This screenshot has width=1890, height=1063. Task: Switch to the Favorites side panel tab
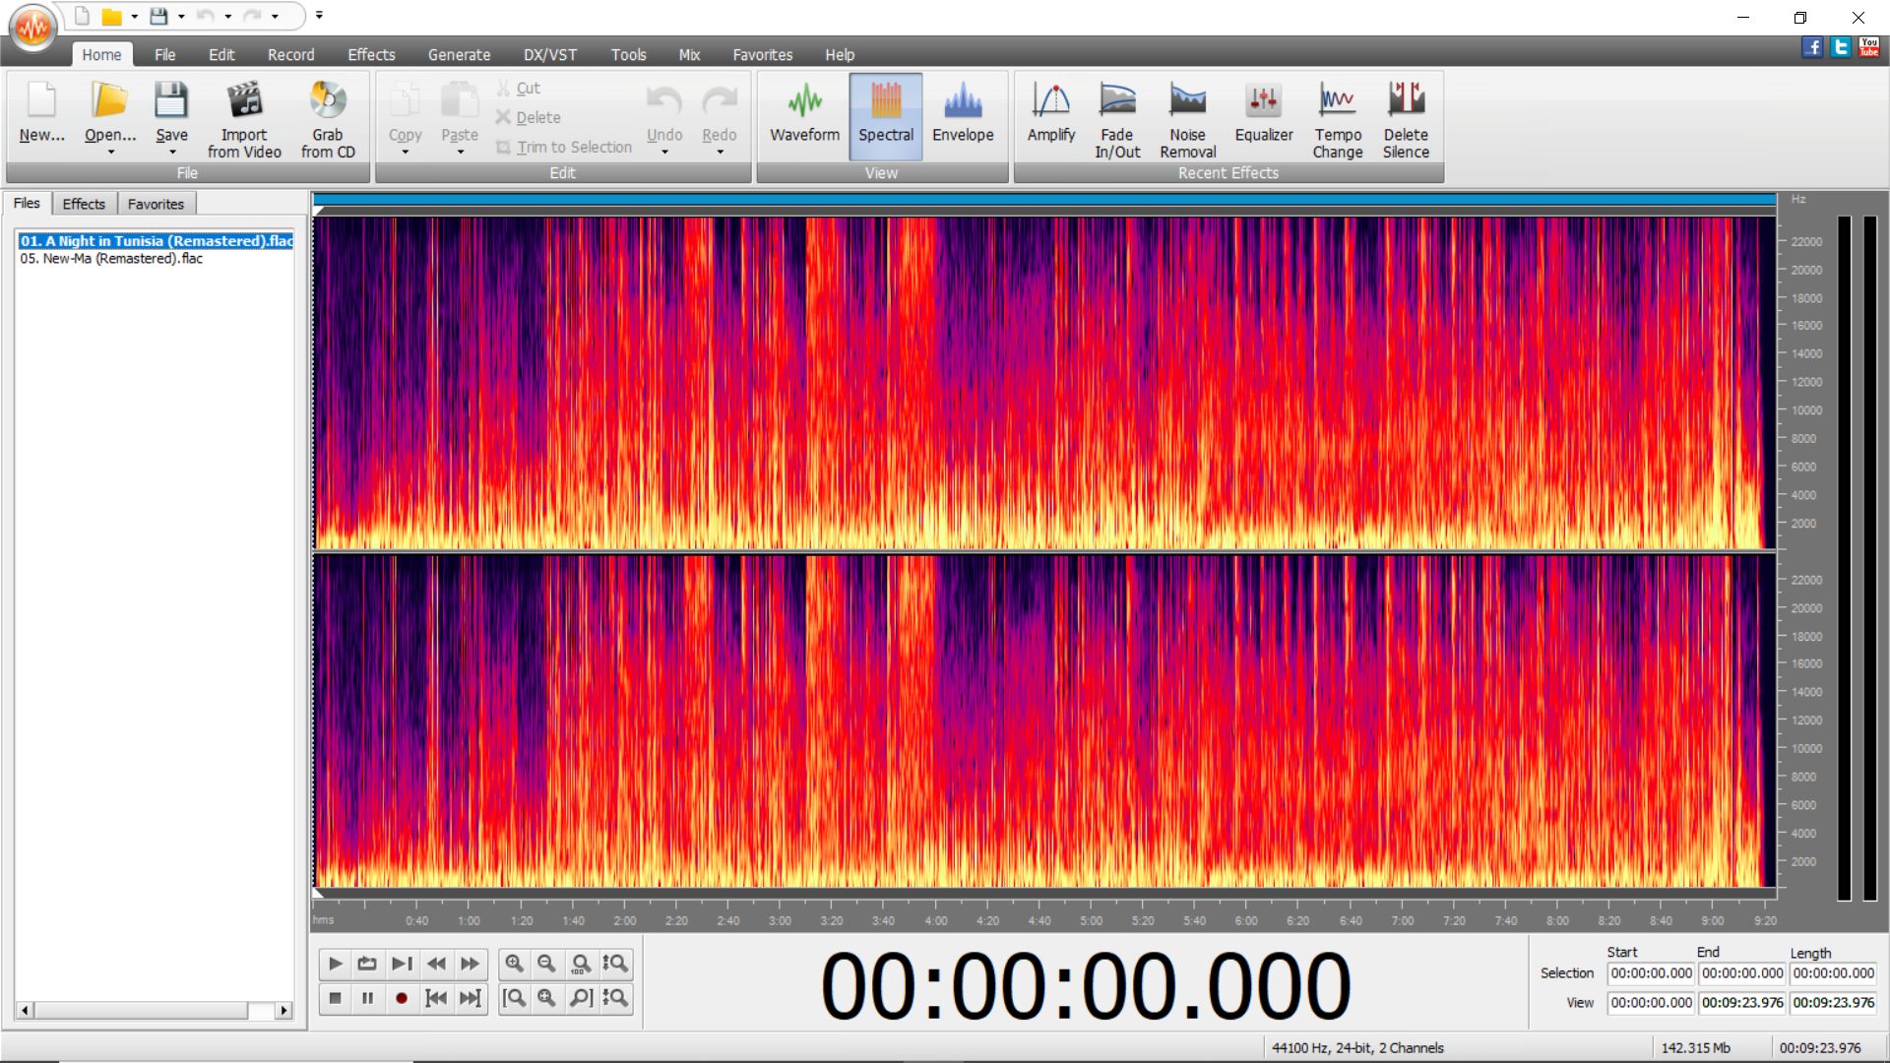pos(156,204)
